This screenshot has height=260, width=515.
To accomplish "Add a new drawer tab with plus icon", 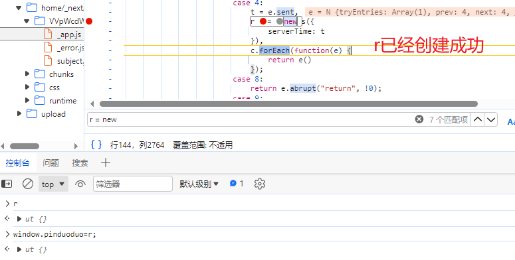I will (x=106, y=162).
